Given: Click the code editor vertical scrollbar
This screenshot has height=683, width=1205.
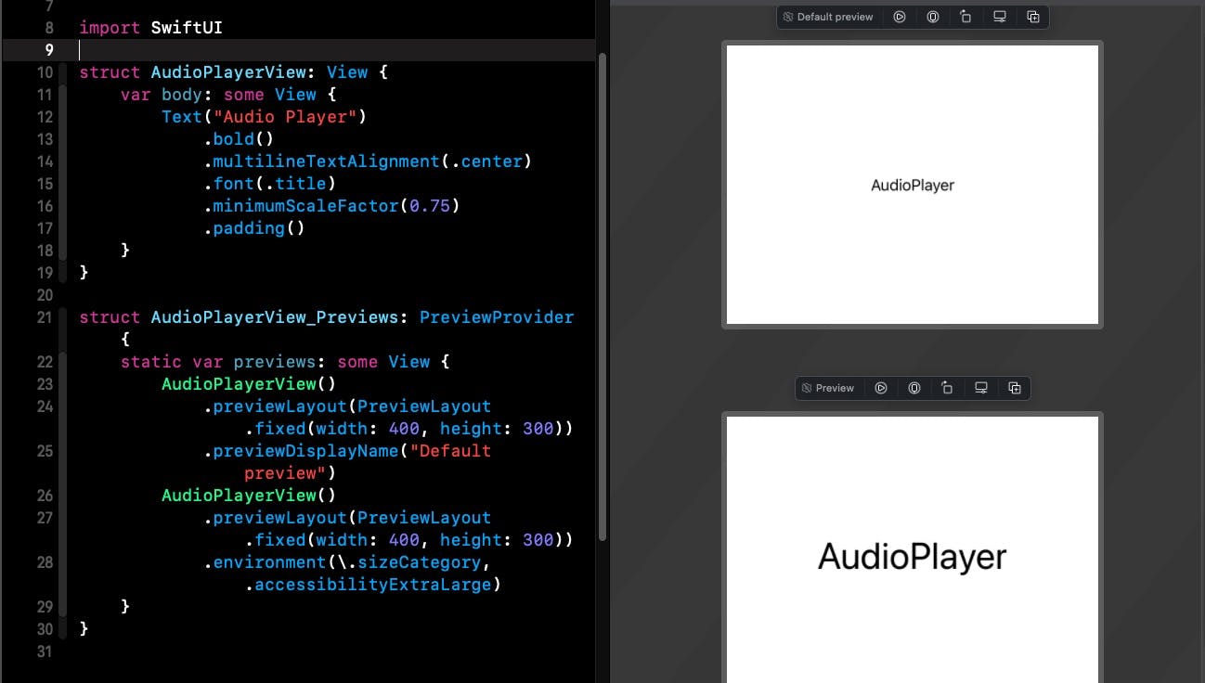Looking at the screenshot, I should pyautogui.click(x=602, y=297).
